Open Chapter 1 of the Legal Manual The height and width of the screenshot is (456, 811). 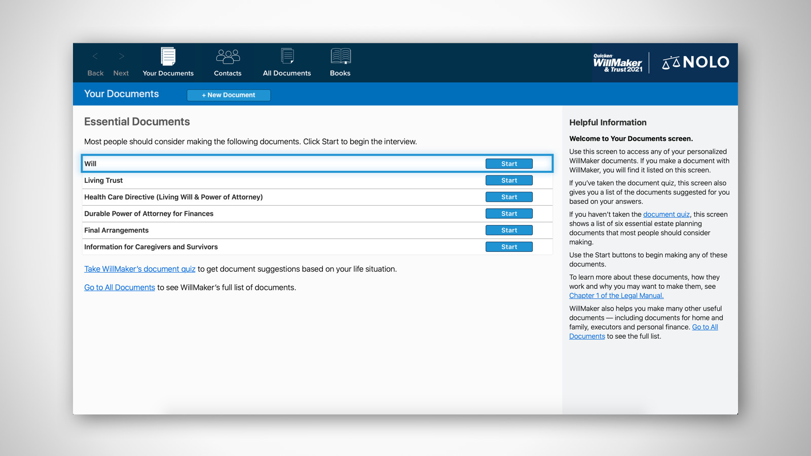pyautogui.click(x=616, y=295)
